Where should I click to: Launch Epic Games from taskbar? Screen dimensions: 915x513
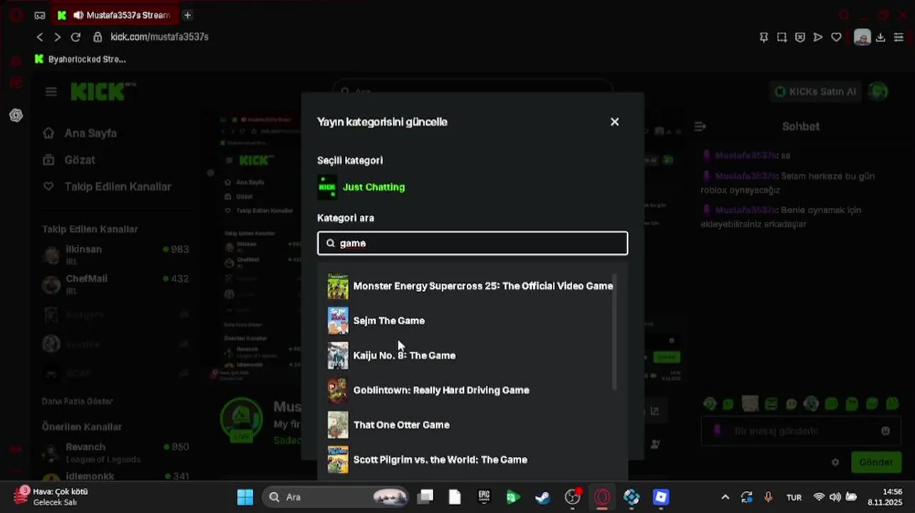pyautogui.click(x=484, y=497)
